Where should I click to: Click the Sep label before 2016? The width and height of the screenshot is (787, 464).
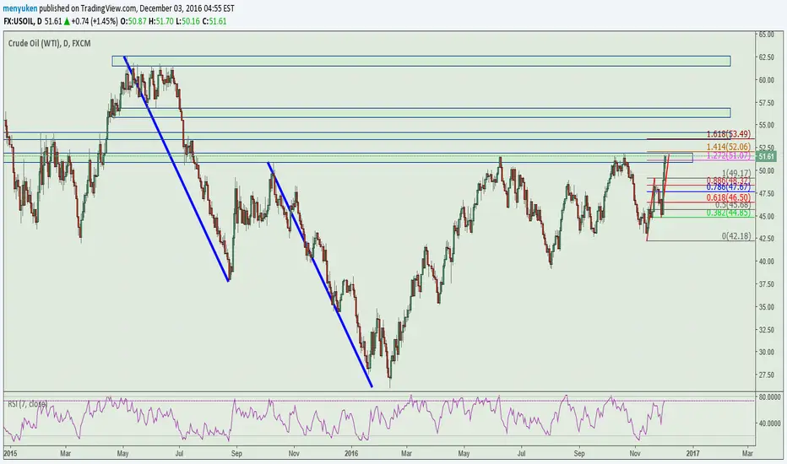point(236,454)
